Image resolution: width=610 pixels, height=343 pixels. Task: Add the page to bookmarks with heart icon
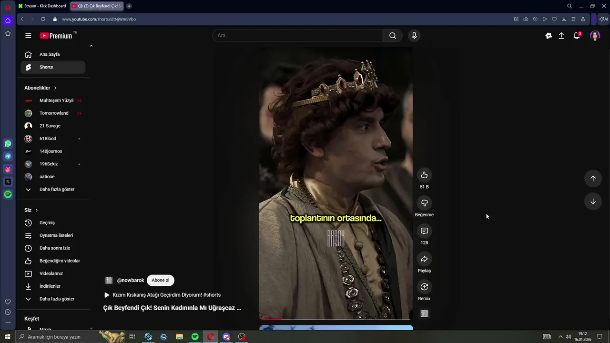pyautogui.click(x=554, y=19)
